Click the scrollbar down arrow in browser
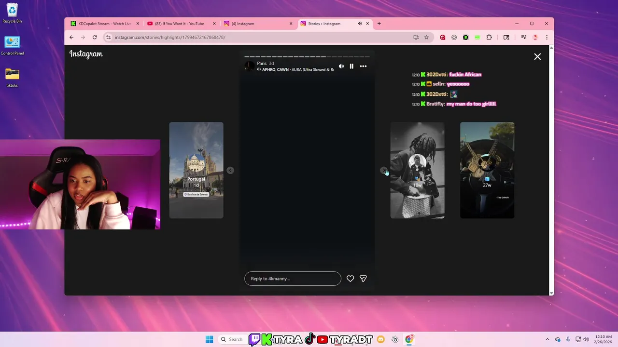This screenshot has height=347, width=618. pos(551,293)
